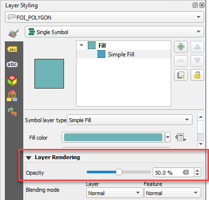209x200 pixels.
Task: Click the Opacity slider handle
Action: click(x=119, y=172)
